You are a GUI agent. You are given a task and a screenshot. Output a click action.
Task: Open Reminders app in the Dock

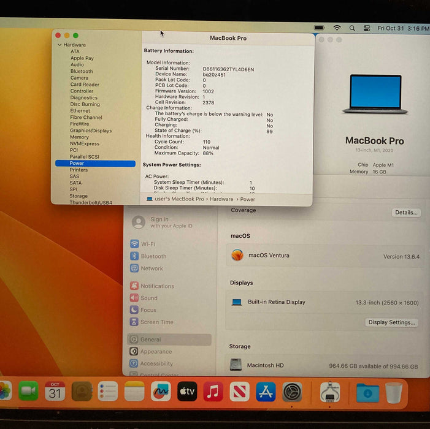pos(108,391)
